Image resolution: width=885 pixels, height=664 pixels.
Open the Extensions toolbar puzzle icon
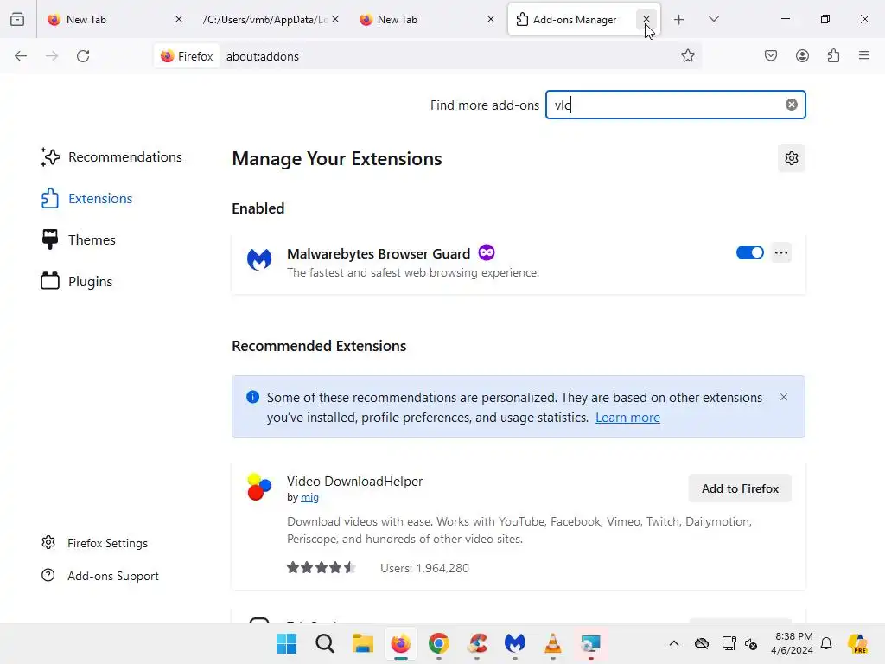pos(833,56)
